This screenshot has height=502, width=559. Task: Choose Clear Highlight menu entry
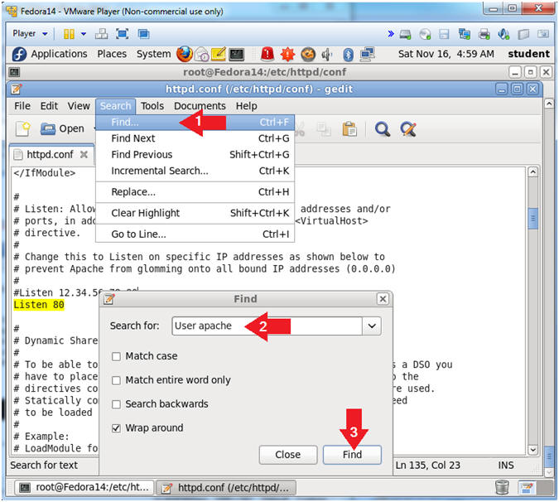[195, 213]
